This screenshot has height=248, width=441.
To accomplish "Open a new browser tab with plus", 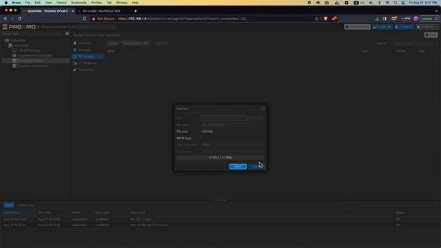I will (135, 11).
